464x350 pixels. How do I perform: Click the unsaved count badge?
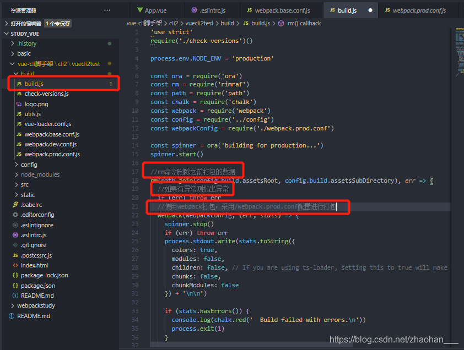coord(58,24)
